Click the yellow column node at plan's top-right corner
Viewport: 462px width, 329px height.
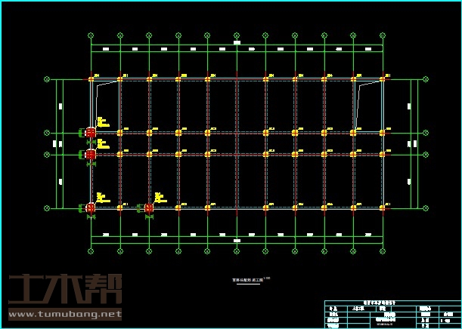point(383,78)
